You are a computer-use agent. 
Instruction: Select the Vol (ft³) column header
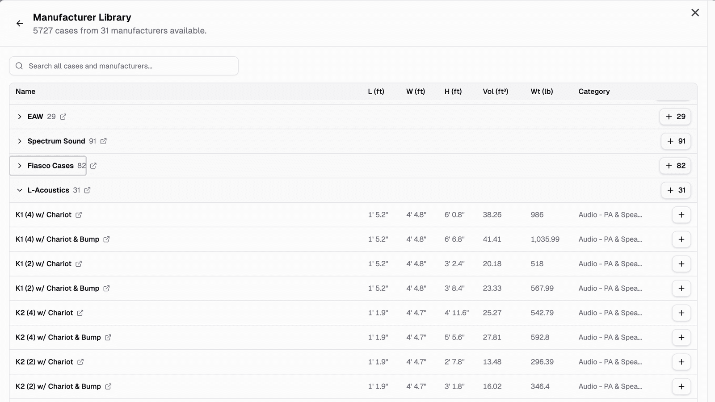tap(496, 92)
